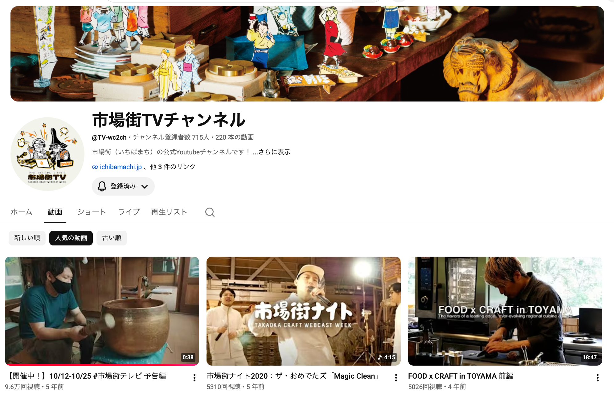The height and width of the screenshot is (398, 614).
Task: Click the チャンネル登録者数 715人 text
Action: pos(171,137)
